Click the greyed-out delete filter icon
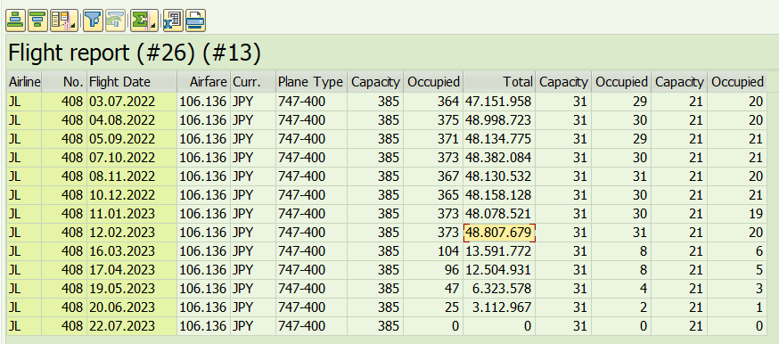 point(115,20)
